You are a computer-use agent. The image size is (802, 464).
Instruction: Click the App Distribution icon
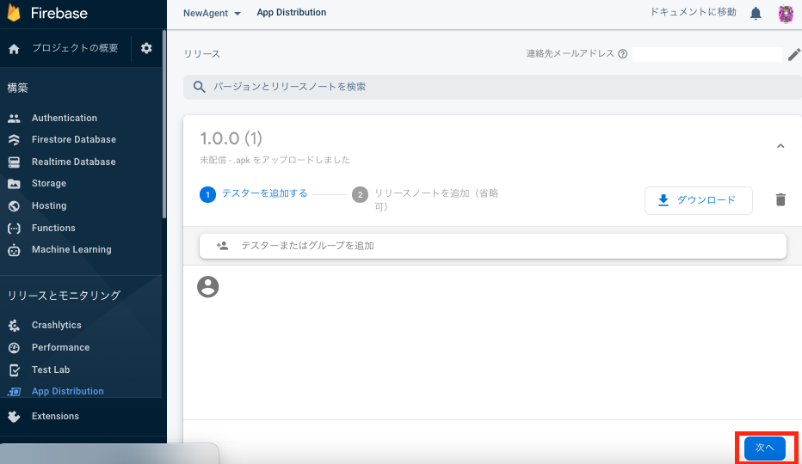coord(14,392)
